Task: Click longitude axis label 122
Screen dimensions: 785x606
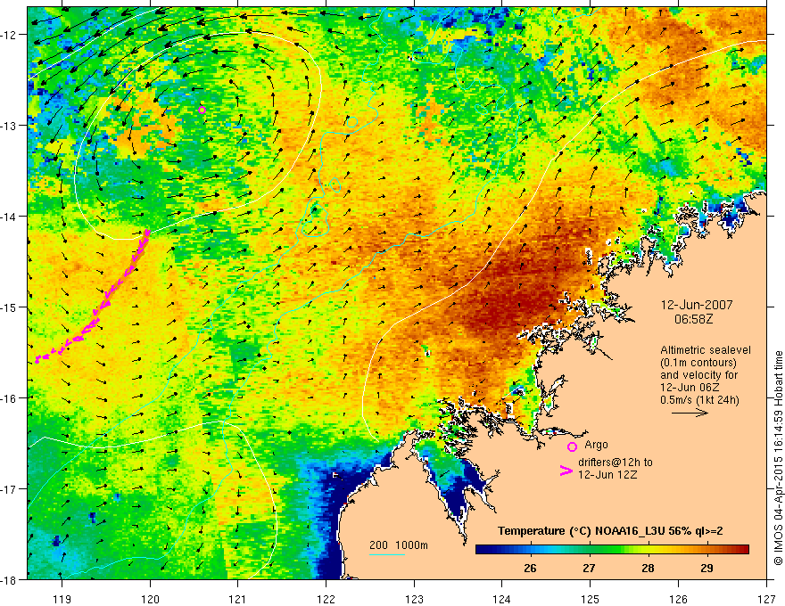Action: (326, 599)
